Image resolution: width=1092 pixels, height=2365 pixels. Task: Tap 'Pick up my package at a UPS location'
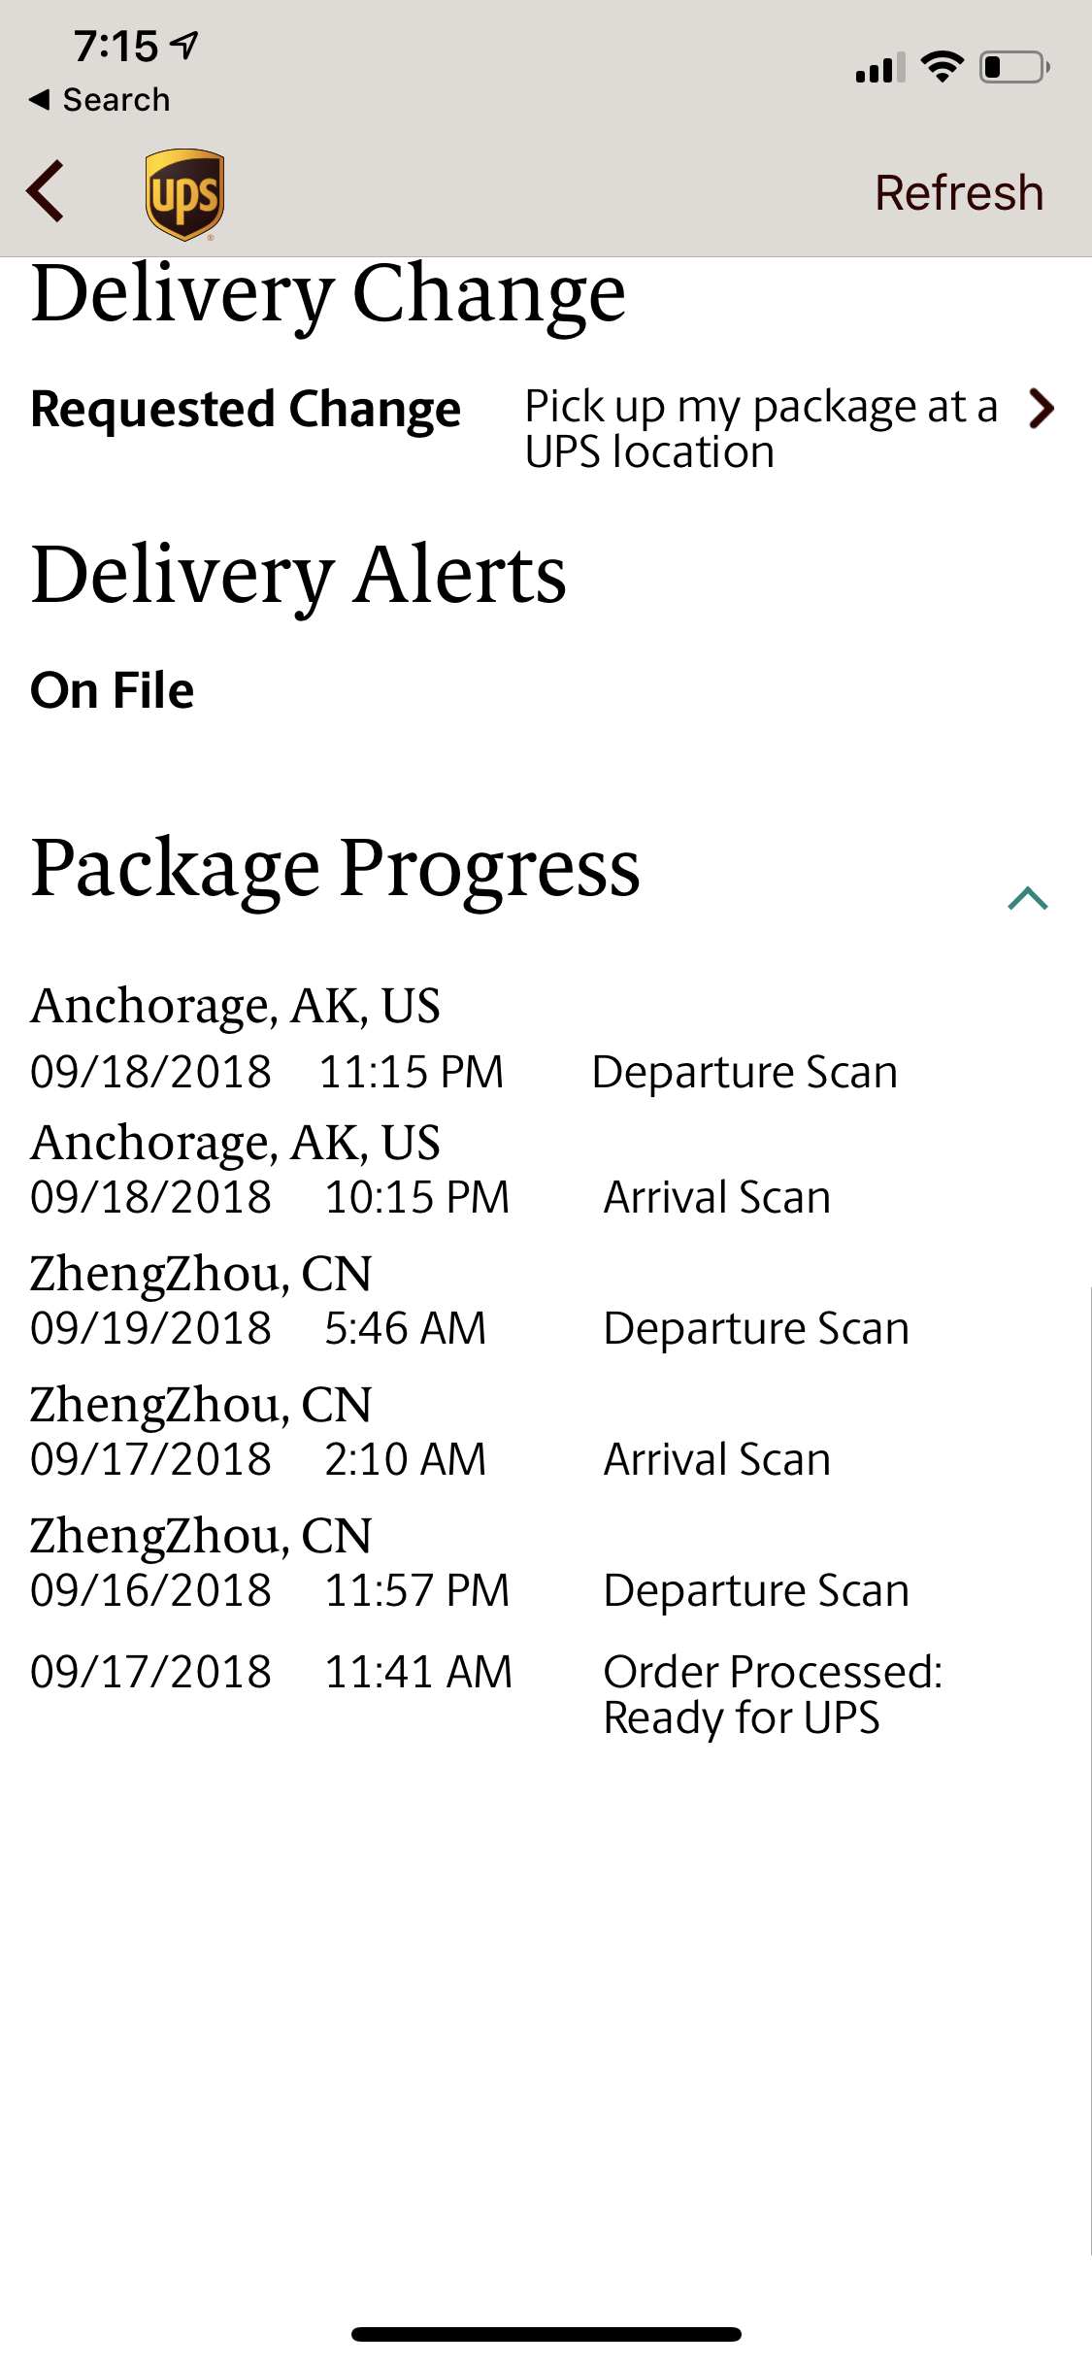click(x=760, y=428)
